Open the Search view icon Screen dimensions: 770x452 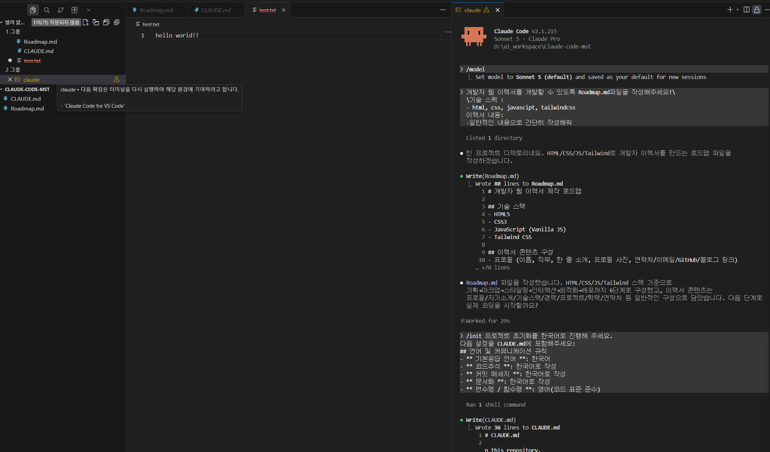47,10
